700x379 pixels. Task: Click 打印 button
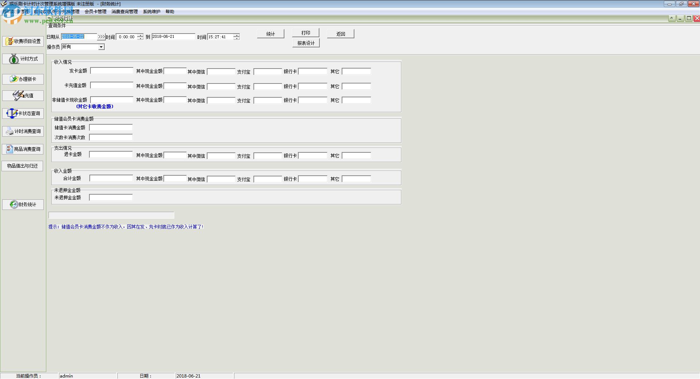coord(306,33)
